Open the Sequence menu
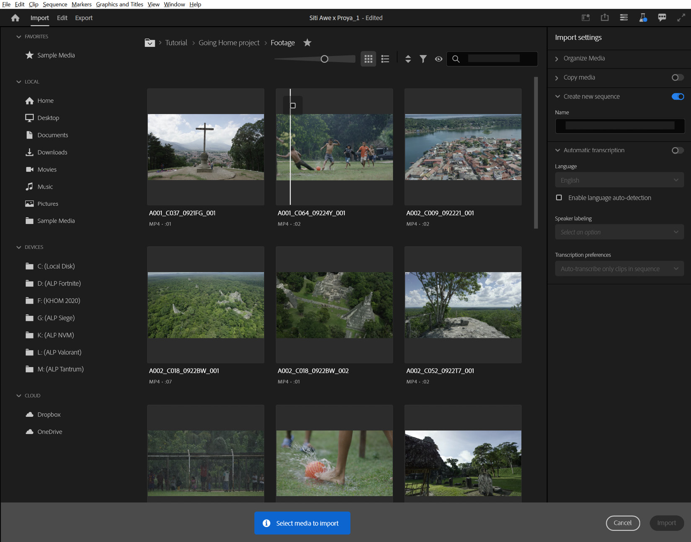This screenshot has height=542, width=691. tap(54, 4)
